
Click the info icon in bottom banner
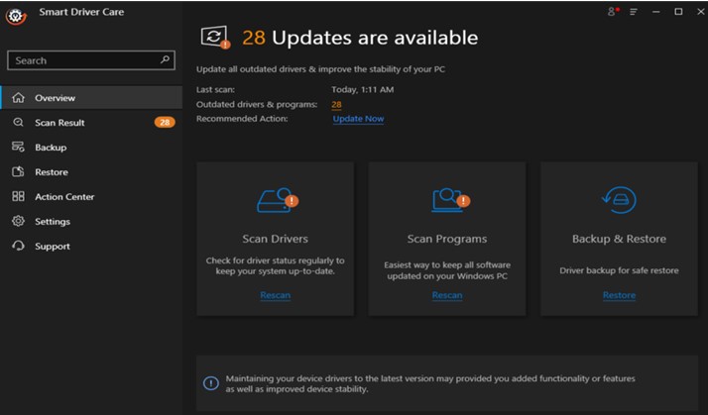coord(211,383)
